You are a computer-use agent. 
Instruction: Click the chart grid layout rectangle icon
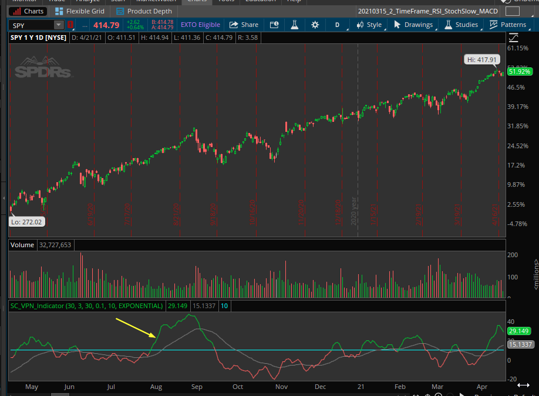pos(512,11)
